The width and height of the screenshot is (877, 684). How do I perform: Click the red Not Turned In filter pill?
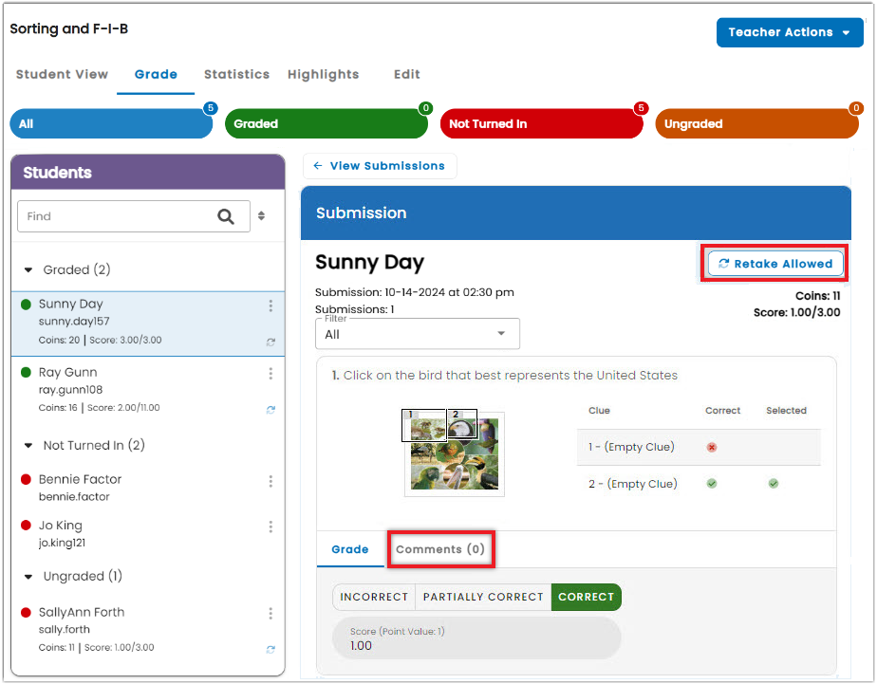coord(541,123)
